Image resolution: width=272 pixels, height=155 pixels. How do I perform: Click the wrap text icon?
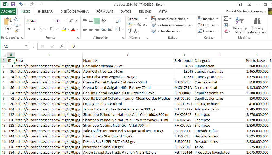click(x=118, y=21)
